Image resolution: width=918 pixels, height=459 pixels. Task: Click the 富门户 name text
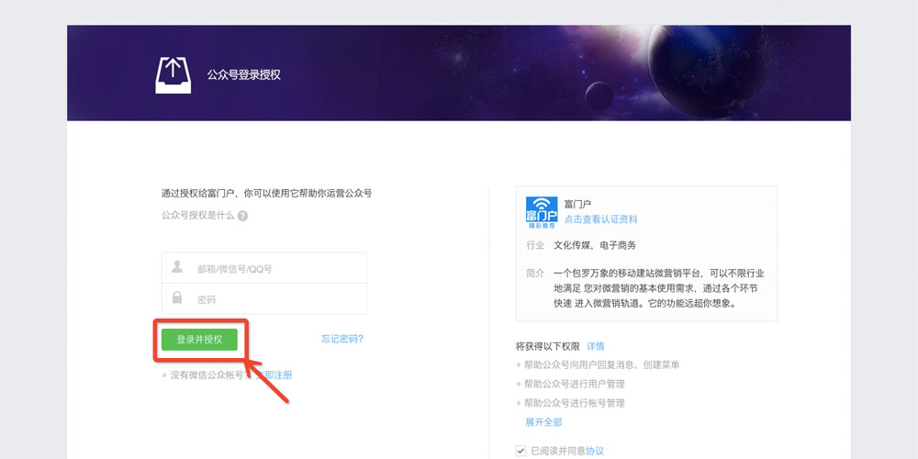577,204
